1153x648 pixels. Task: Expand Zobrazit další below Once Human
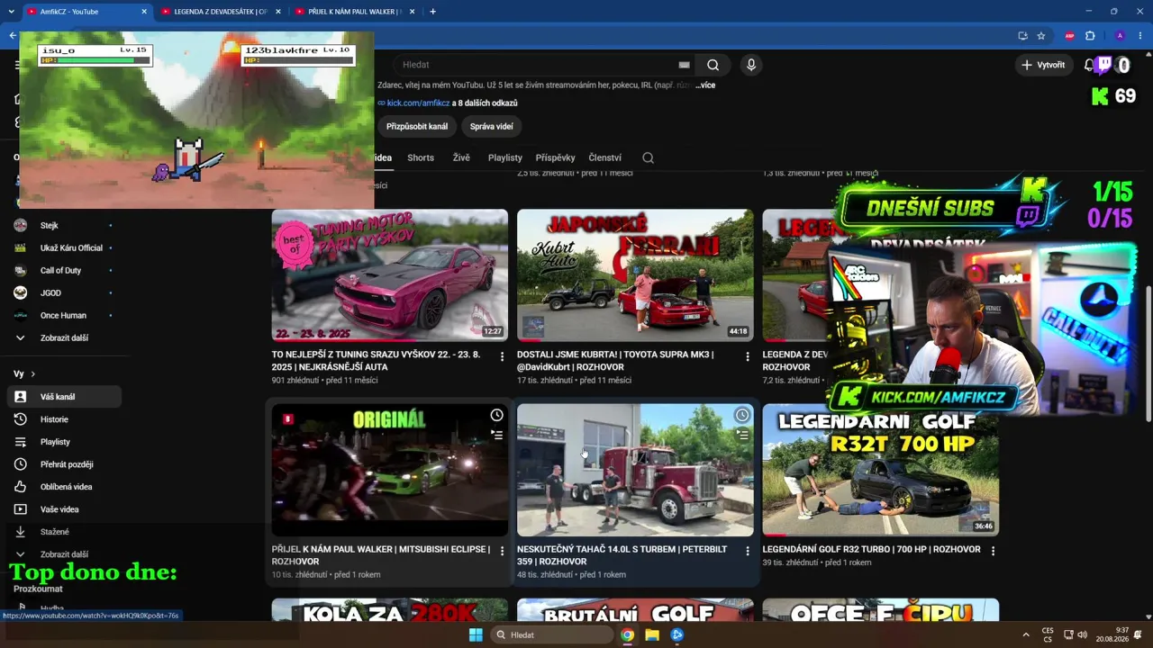(x=63, y=337)
